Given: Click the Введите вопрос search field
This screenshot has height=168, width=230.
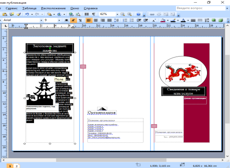Looking at the screenshot, I should [x=201, y=8].
